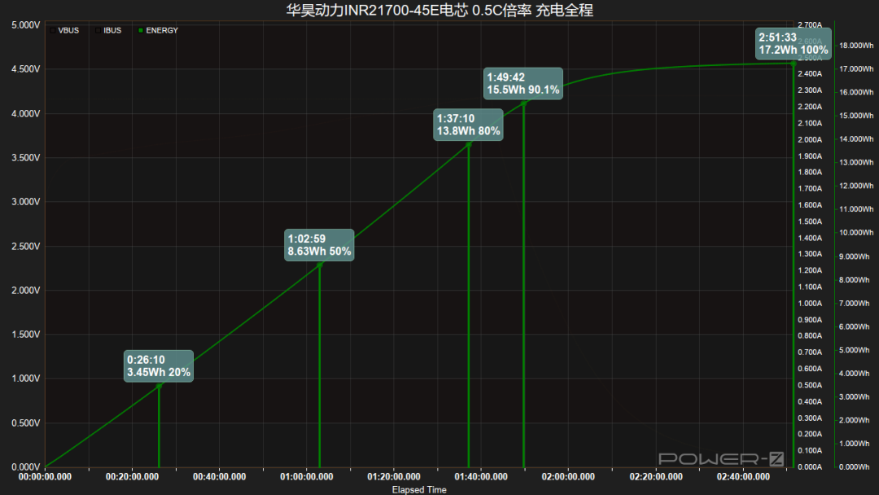Click the 14.000Wh energy axis label
The width and height of the screenshot is (879, 495).
856,139
